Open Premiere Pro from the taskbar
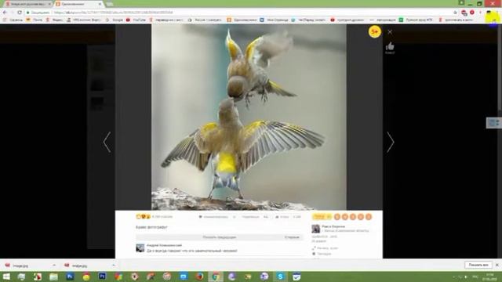Image resolution: width=502 pixels, height=282 pixels. pos(102,277)
